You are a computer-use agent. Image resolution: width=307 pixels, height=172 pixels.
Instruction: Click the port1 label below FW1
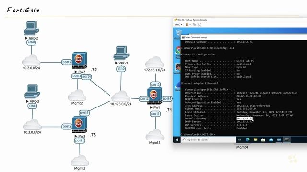click(x=155, y=114)
